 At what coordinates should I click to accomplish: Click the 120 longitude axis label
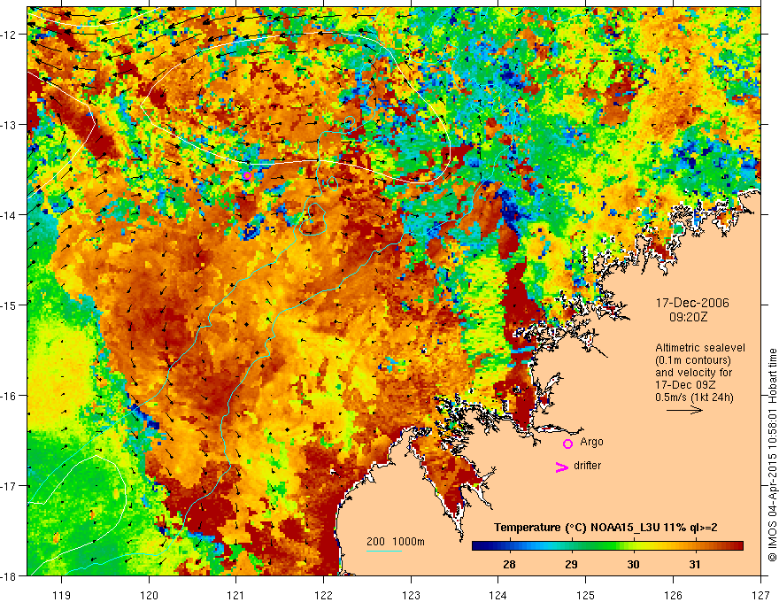(149, 595)
